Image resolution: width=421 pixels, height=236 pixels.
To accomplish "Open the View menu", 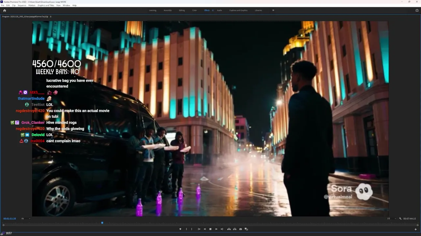I will coord(59,6).
